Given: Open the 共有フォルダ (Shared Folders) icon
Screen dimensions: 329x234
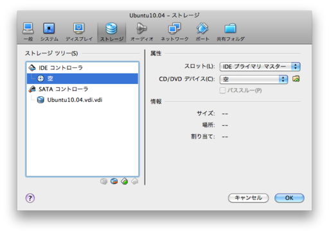Looking at the screenshot, I should click(231, 31).
